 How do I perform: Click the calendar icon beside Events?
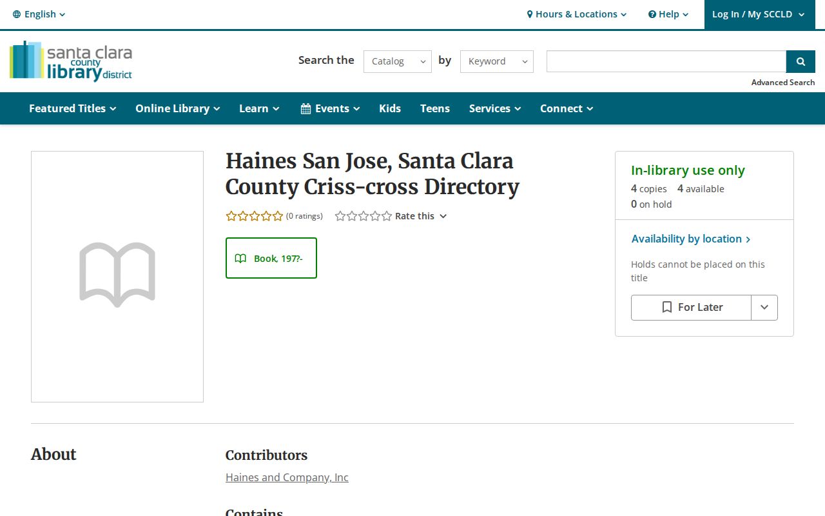click(306, 108)
